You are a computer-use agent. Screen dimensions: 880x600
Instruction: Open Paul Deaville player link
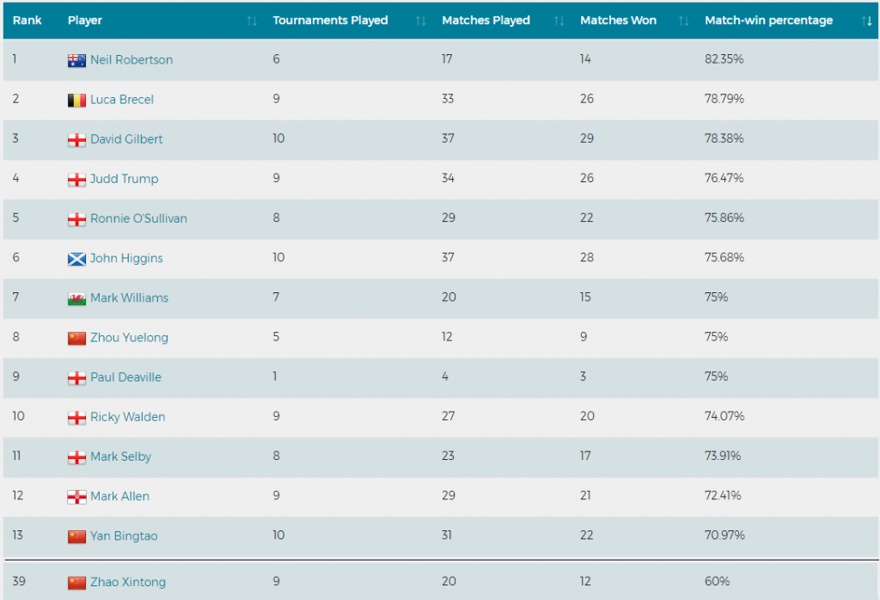(125, 377)
